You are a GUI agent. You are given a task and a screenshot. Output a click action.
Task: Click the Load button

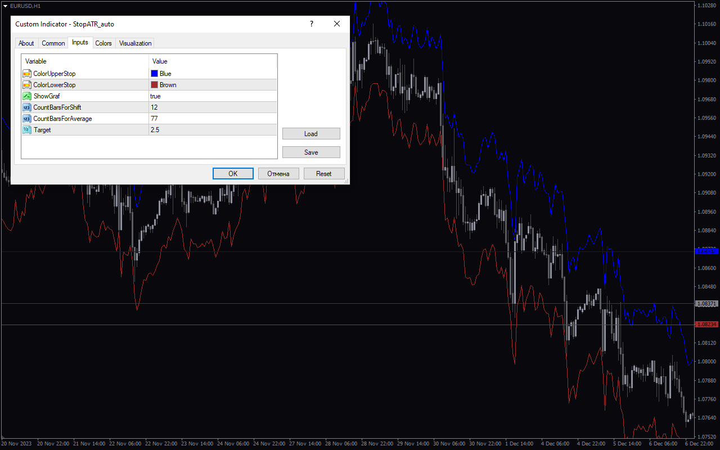pyautogui.click(x=311, y=134)
